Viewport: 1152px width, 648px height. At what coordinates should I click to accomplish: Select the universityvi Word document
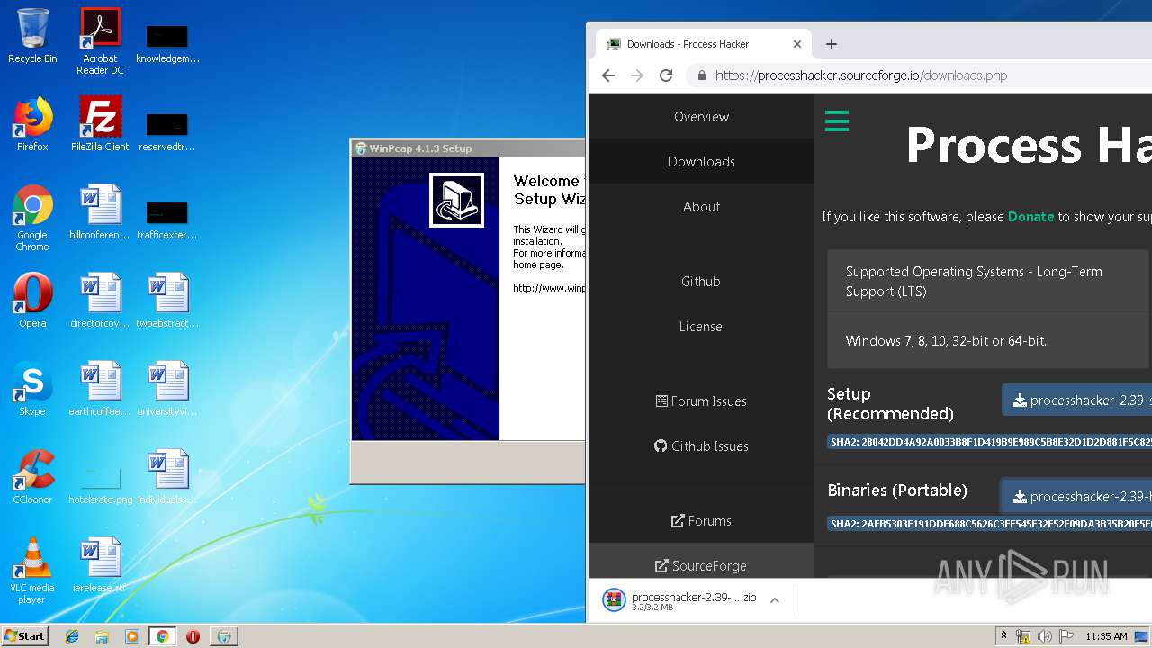click(167, 389)
